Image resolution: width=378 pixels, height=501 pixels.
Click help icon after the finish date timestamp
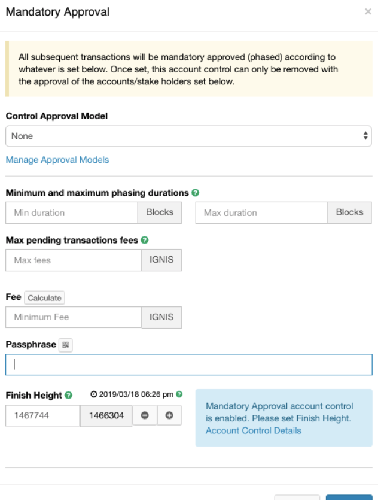coord(179,394)
